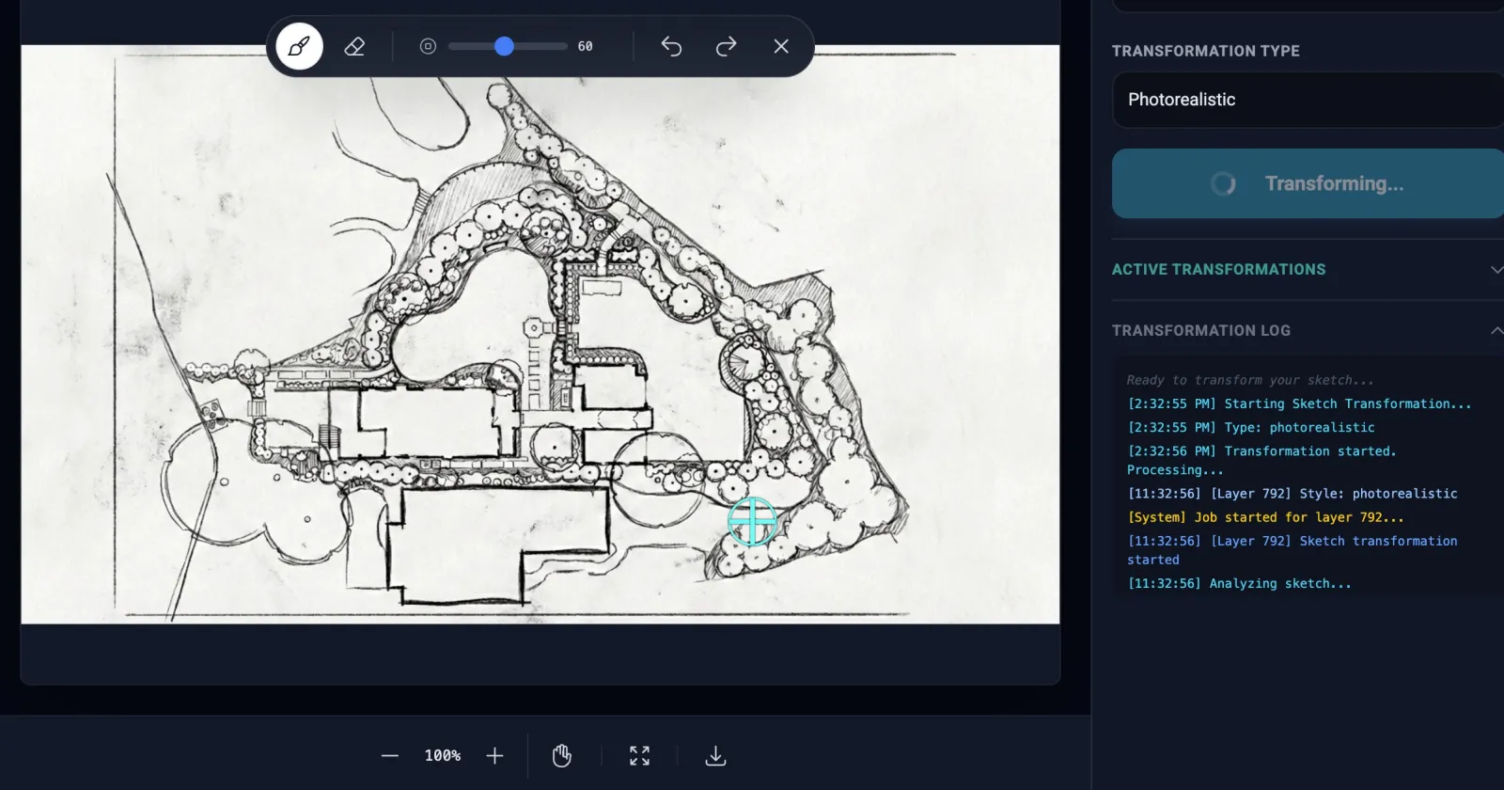Select the eraser tool
This screenshot has width=1504, height=790.
point(354,46)
